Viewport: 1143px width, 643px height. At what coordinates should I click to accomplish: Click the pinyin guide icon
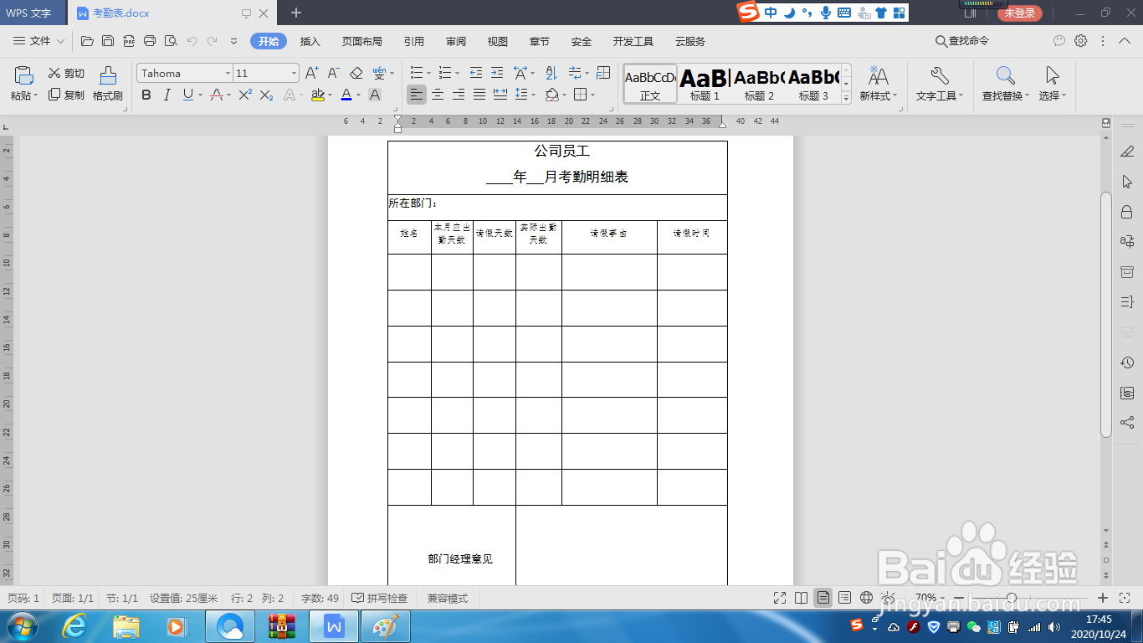380,75
